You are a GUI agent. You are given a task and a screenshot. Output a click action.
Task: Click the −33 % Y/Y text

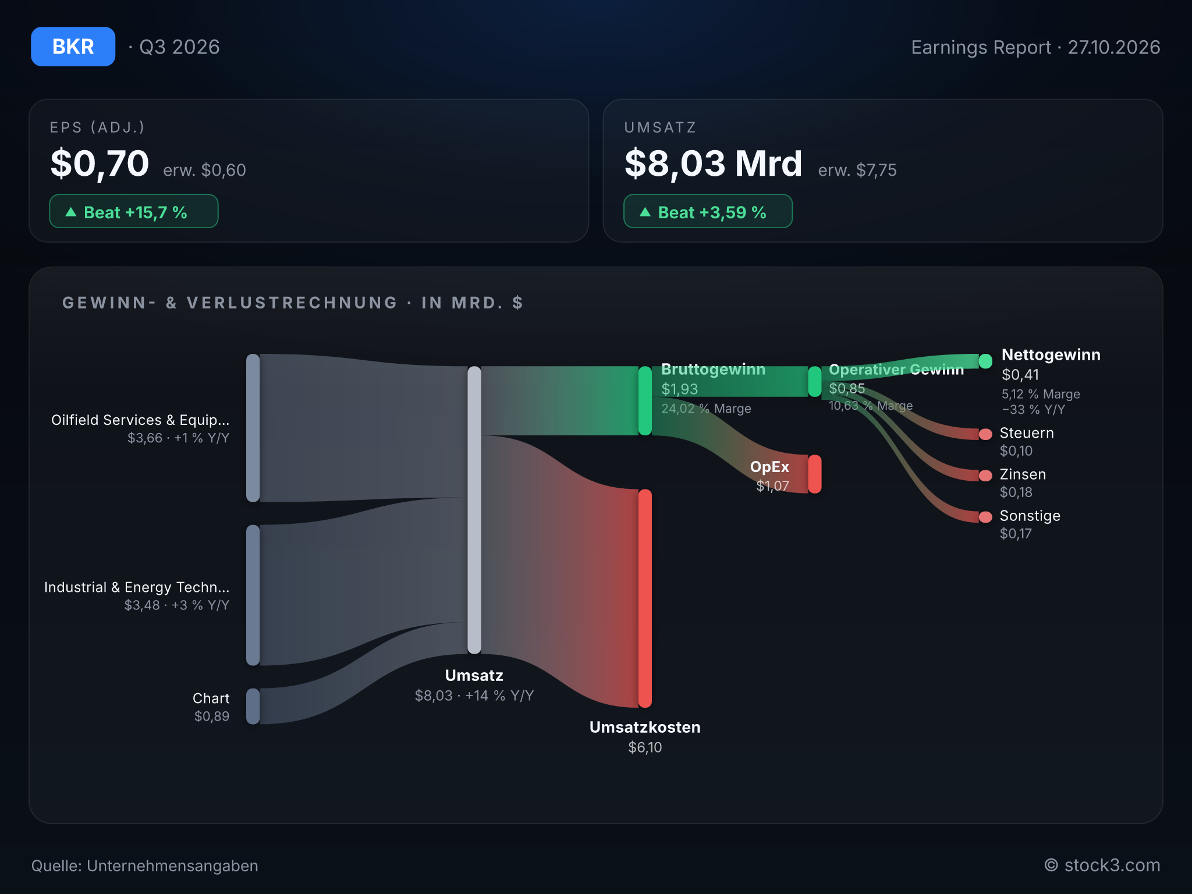pos(1034,409)
